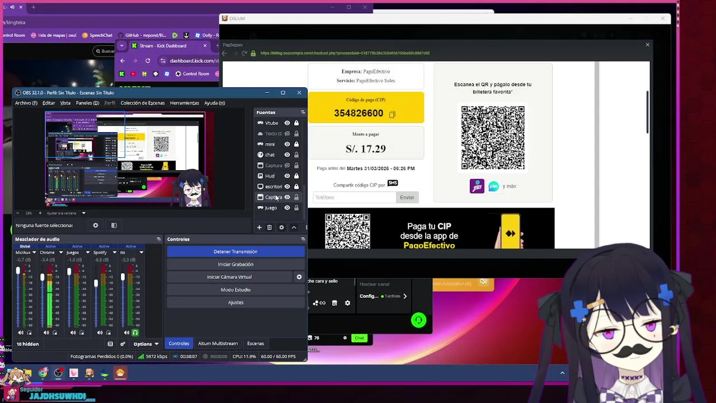Mute the Chrome audio channel
Viewport: 716px width, 403px height.
pos(46,332)
